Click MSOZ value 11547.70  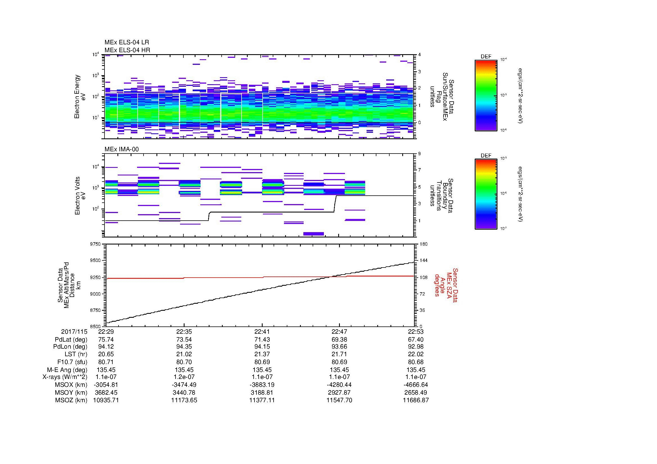coord(339,400)
